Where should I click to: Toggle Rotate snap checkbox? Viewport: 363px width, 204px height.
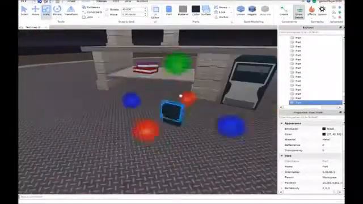(x=107, y=10)
